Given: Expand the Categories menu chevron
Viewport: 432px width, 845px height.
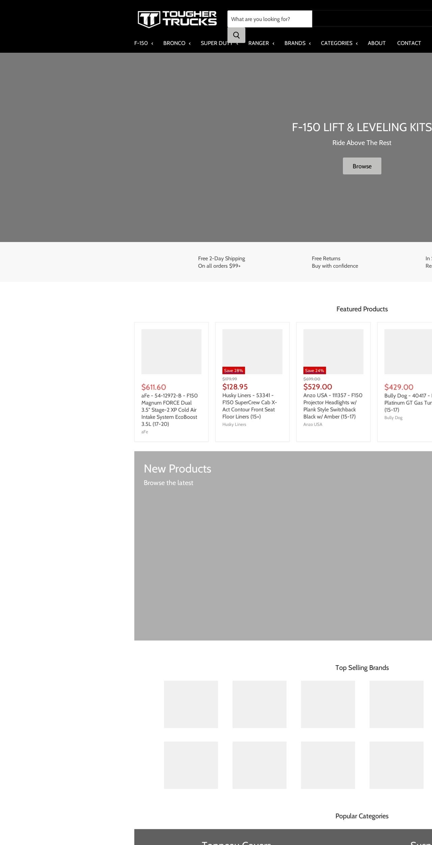Looking at the screenshot, I should pyautogui.click(x=356, y=44).
